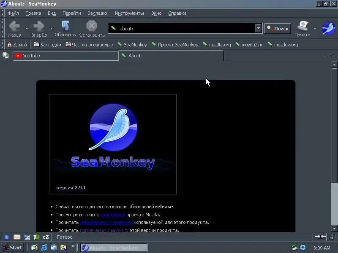Click the About: - SeaMonkey taskbar button
The image size is (338, 253).
point(114,248)
